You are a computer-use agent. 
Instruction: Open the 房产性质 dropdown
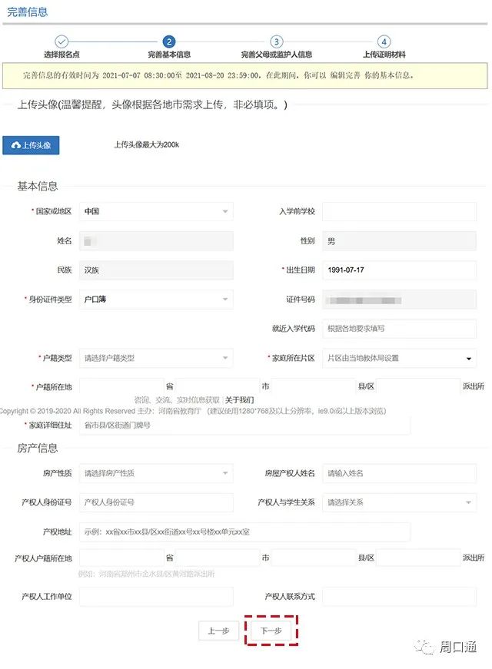156,473
